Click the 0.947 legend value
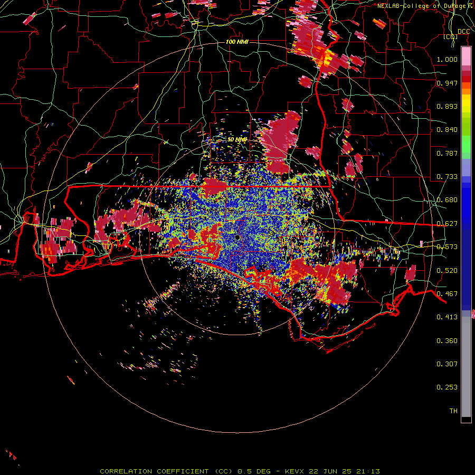 coord(447,83)
